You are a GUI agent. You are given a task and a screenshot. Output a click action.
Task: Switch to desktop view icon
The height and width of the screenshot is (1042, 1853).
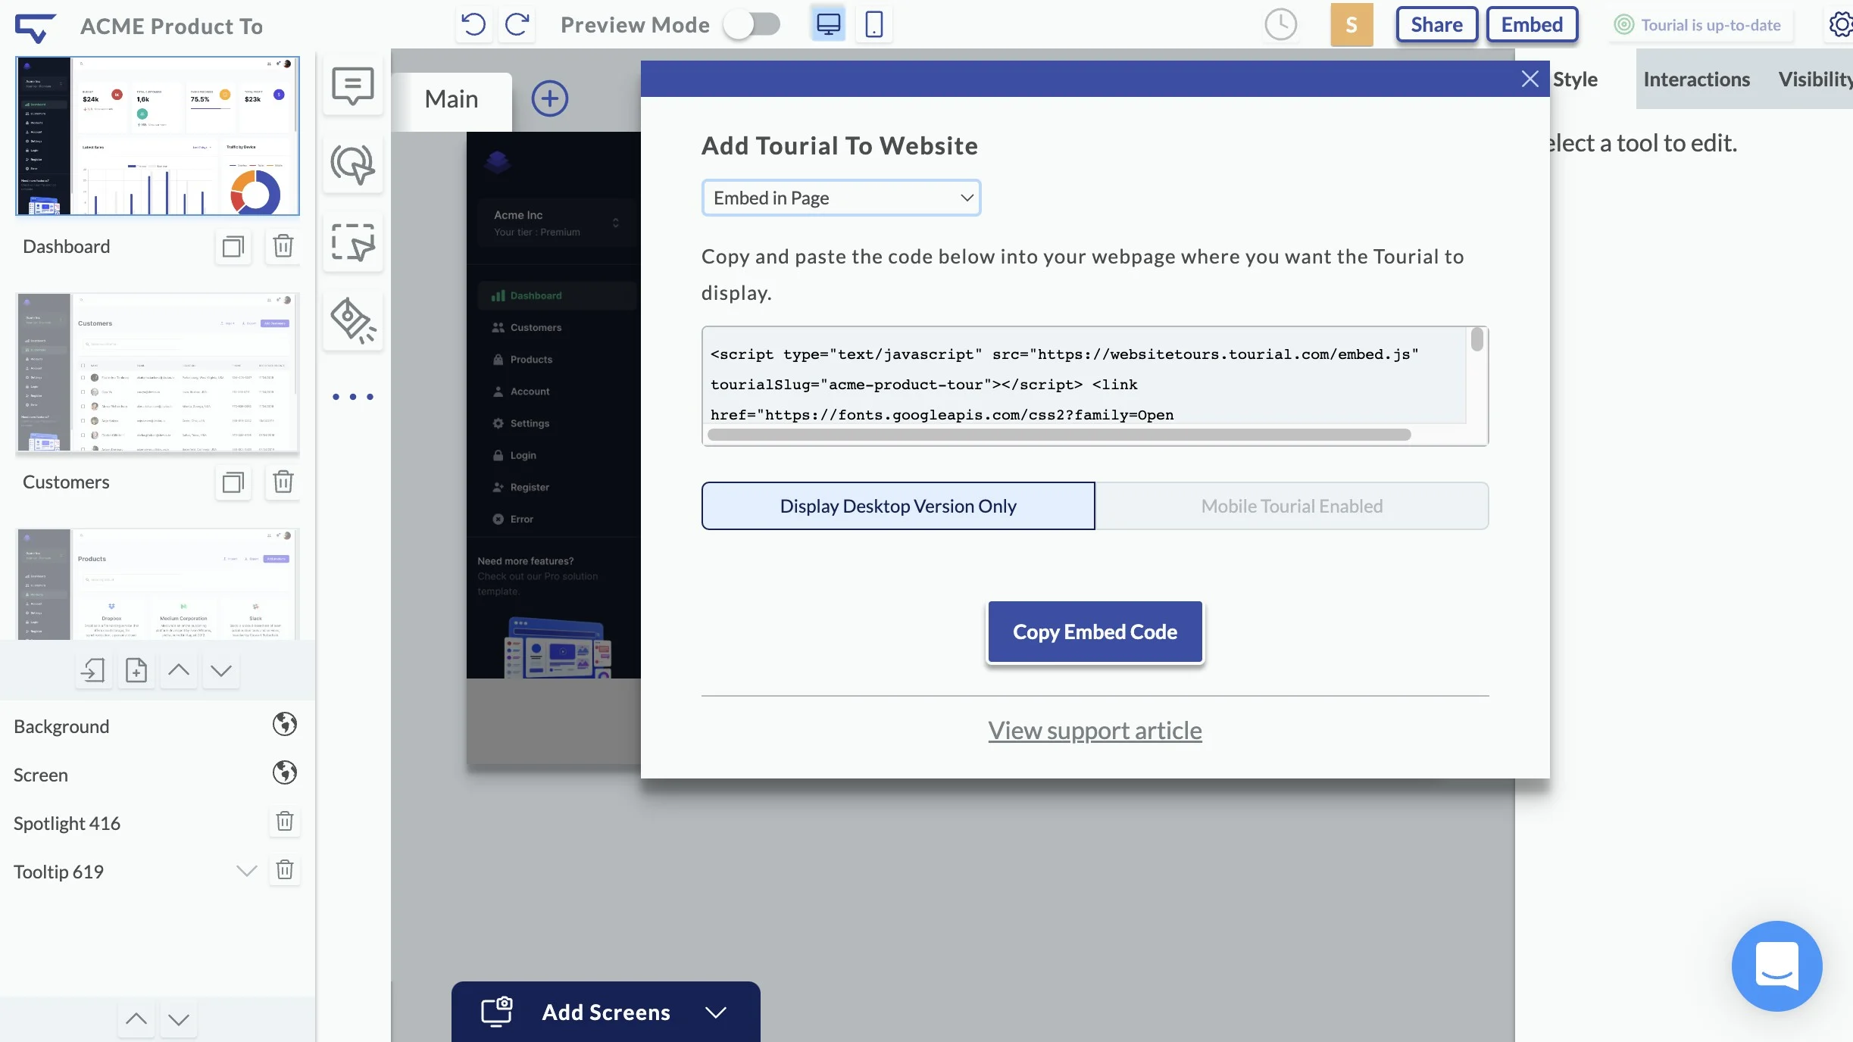coord(828,24)
